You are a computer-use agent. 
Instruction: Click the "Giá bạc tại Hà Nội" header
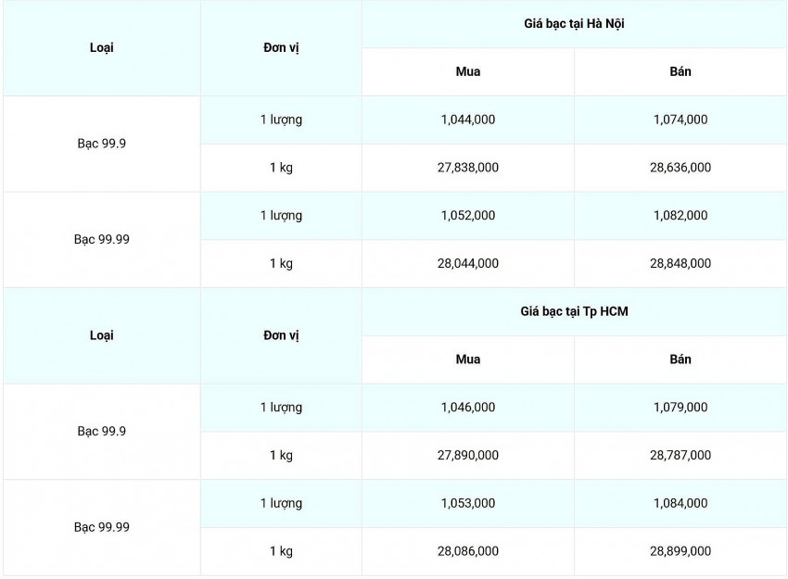573,24
